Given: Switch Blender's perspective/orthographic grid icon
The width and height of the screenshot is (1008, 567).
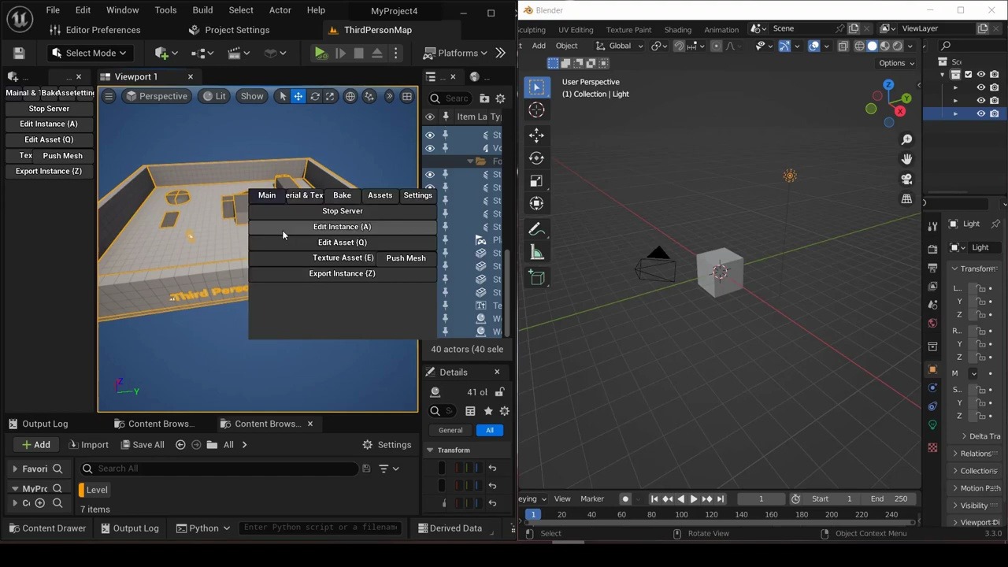Looking at the screenshot, I should click(x=906, y=198).
